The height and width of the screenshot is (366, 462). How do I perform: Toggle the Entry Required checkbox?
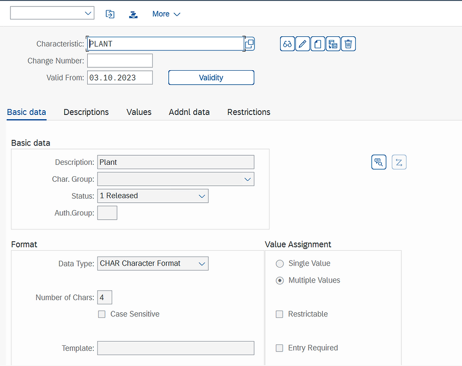[x=279, y=348]
